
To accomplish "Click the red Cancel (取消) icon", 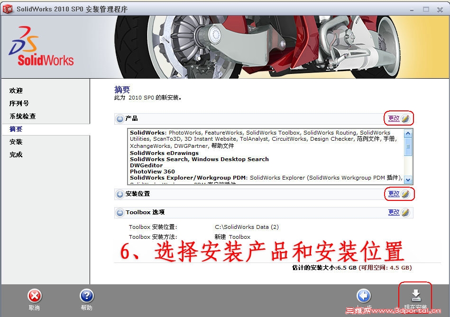I will (x=35, y=296).
